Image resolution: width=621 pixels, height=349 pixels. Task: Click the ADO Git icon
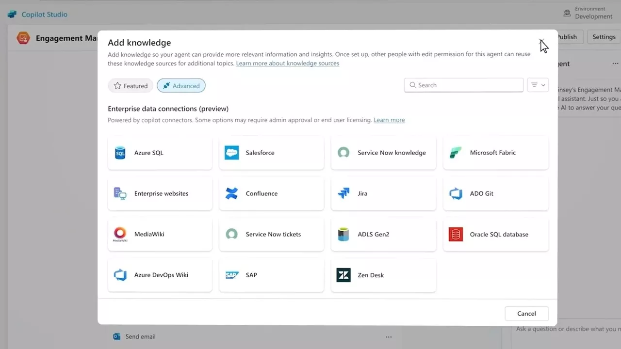pyautogui.click(x=456, y=193)
